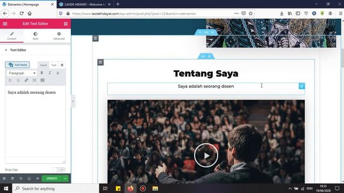Insert a numbered list
This screenshot has width=344, height=193.
tap(18, 80)
